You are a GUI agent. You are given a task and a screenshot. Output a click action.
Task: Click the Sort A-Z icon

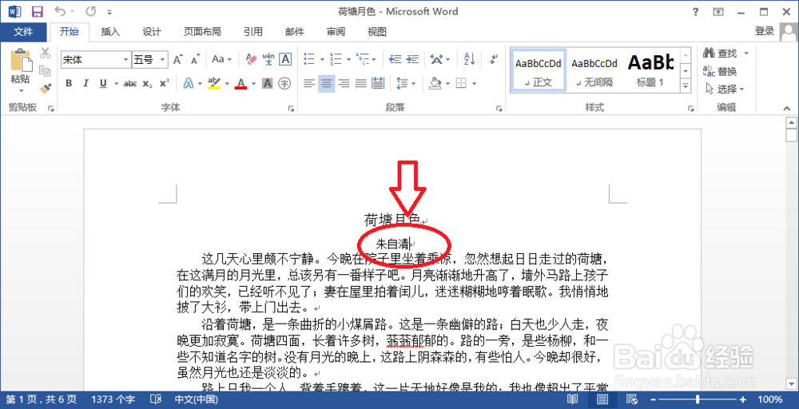(x=469, y=59)
